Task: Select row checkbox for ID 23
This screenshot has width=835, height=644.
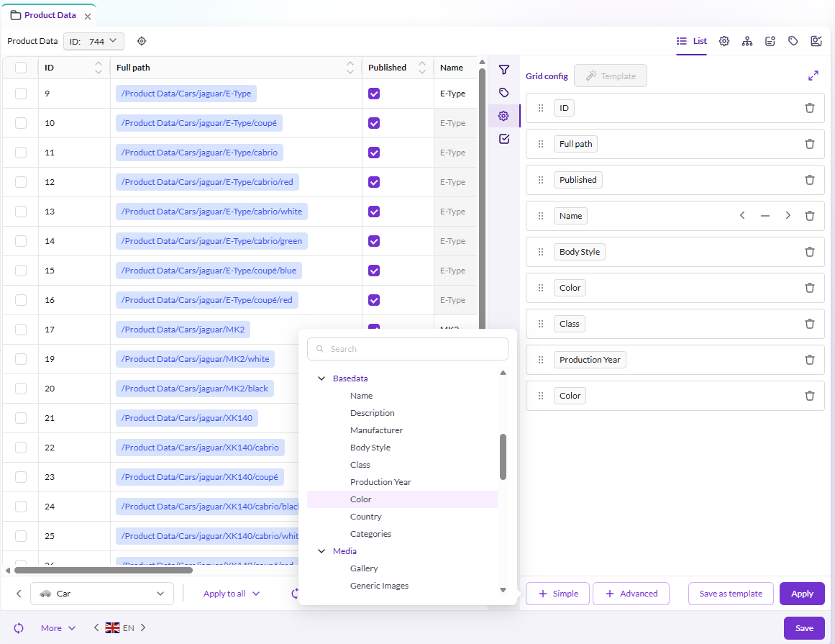Action: pos(21,477)
